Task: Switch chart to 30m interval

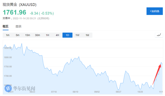Action: tap(37, 35)
